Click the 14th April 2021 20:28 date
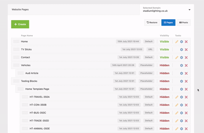Screen dimensions: 204x133 (123, 65)
